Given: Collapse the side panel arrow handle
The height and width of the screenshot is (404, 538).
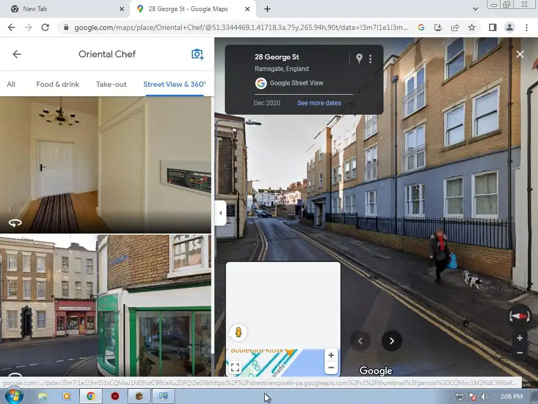Looking at the screenshot, I should click(x=220, y=214).
